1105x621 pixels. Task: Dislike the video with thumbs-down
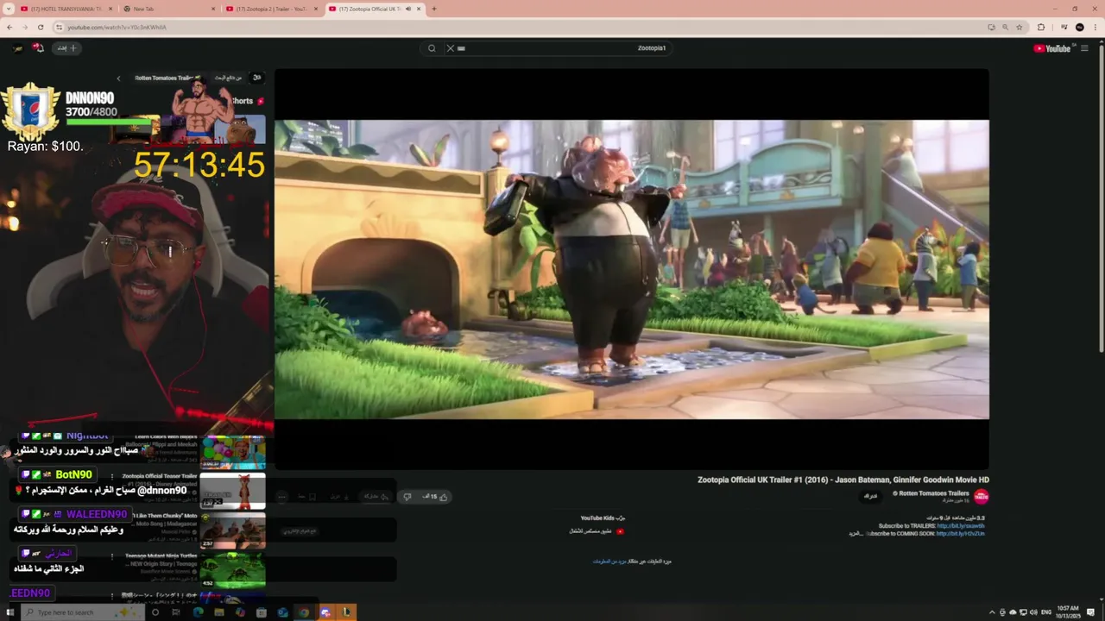(x=407, y=497)
